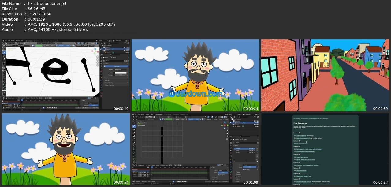Toggle Lenses layer eye in 00:01:09 layers list
This screenshot has height=187, width=391.
[x=252, y=152]
